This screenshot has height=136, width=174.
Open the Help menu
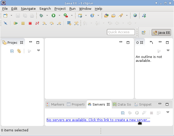tap(98, 9)
